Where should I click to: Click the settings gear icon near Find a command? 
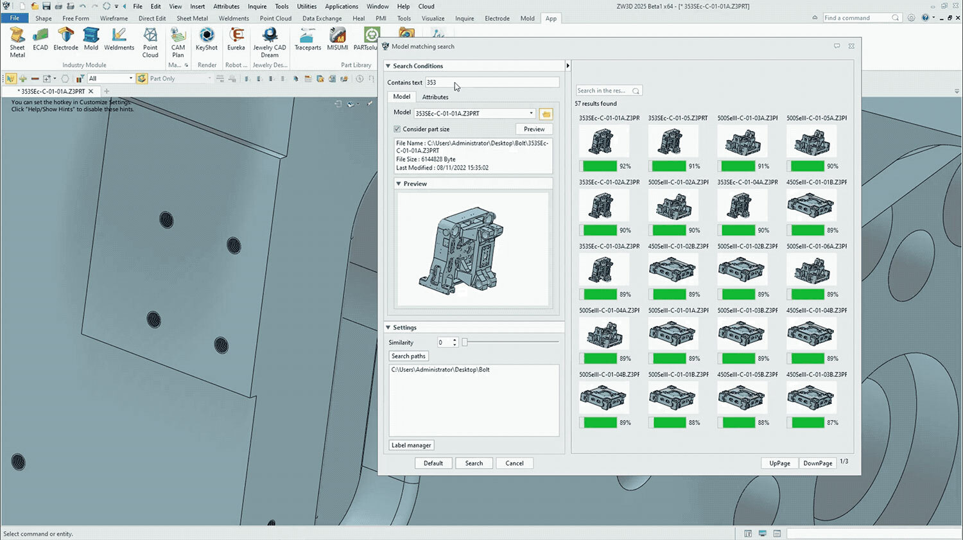(911, 18)
